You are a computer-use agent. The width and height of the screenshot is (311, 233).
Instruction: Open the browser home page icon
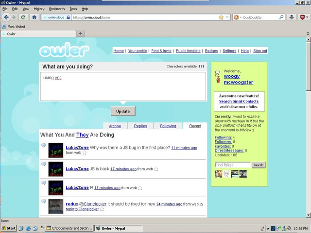pyautogui.click(x=34, y=17)
